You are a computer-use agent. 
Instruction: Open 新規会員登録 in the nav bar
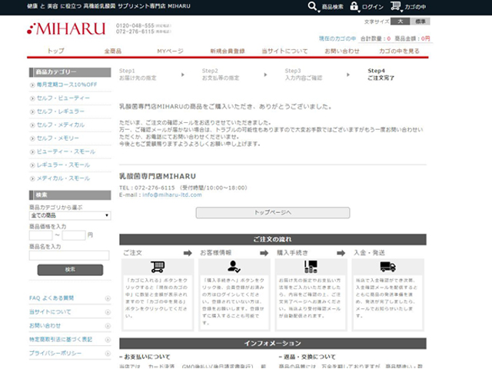click(228, 51)
